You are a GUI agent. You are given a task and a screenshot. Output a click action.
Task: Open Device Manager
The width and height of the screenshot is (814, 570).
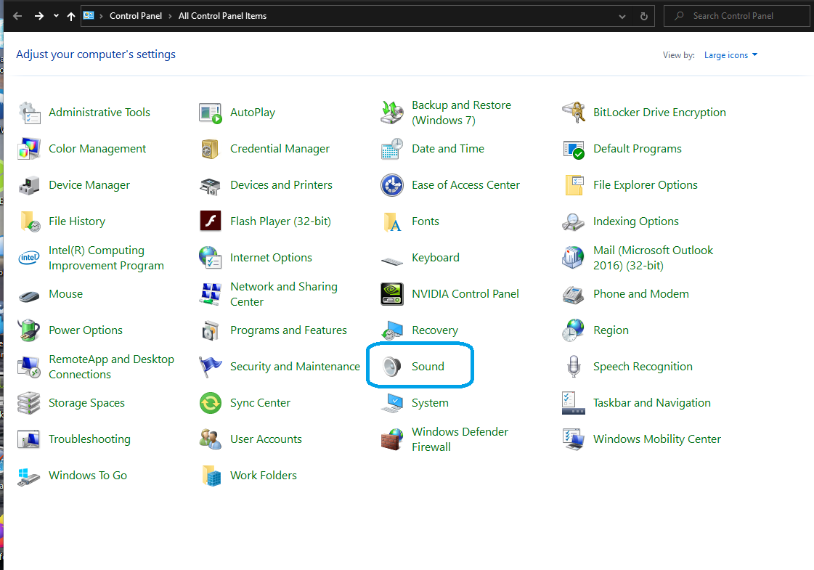(88, 184)
